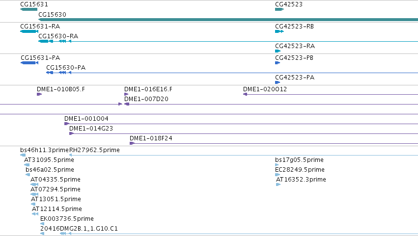This screenshot has width=418, height=236.
Task: Click the CG15631-RA transcript glyph
Action: coord(29,31)
